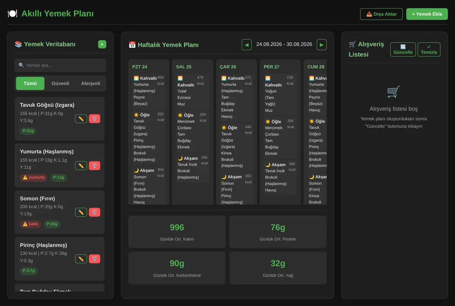Edit the Somon (Fırın) entry

[x=81, y=212]
